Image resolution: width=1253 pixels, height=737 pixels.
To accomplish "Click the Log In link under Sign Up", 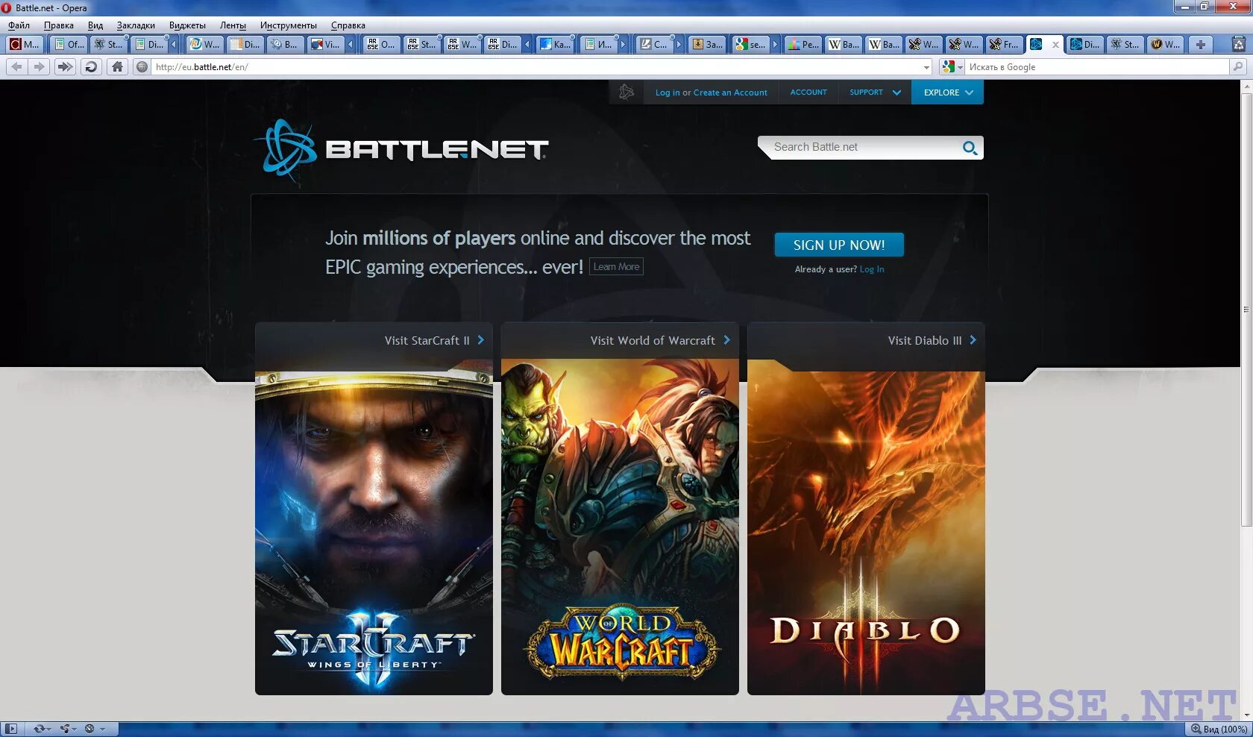I will pyautogui.click(x=872, y=269).
